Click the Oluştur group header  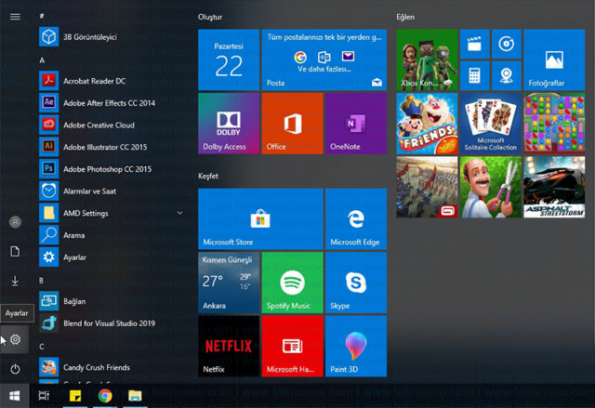pos(210,17)
